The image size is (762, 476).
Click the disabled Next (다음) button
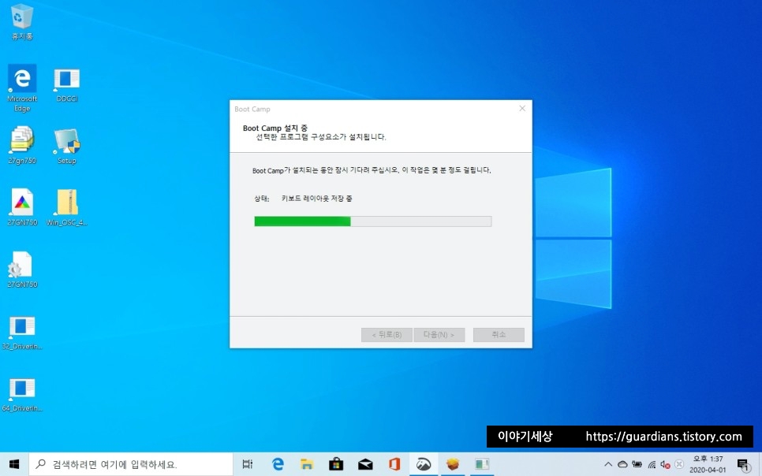(439, 335)
